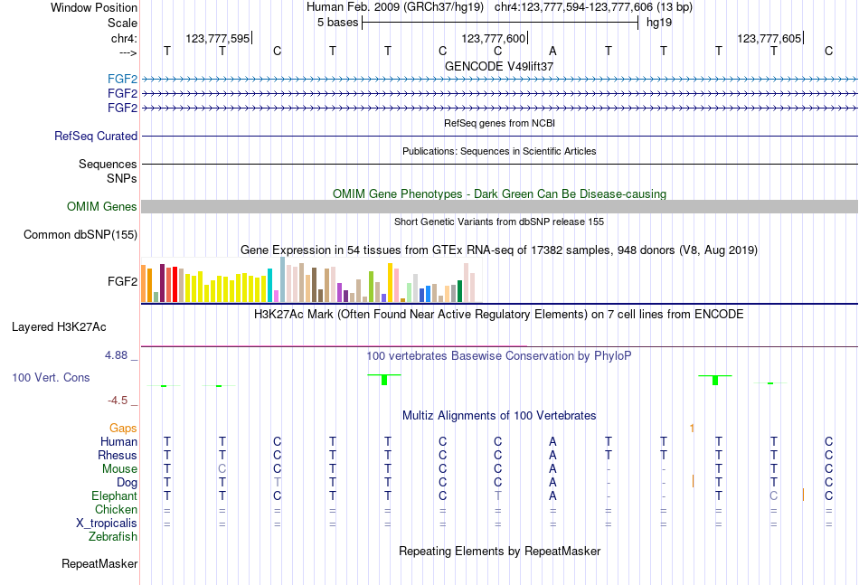Click Repeating Elements by RepeatMasker title
Screen dimensions: 859x585
click(499, 551)
